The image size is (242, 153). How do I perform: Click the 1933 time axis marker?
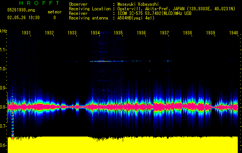point(72,33)
